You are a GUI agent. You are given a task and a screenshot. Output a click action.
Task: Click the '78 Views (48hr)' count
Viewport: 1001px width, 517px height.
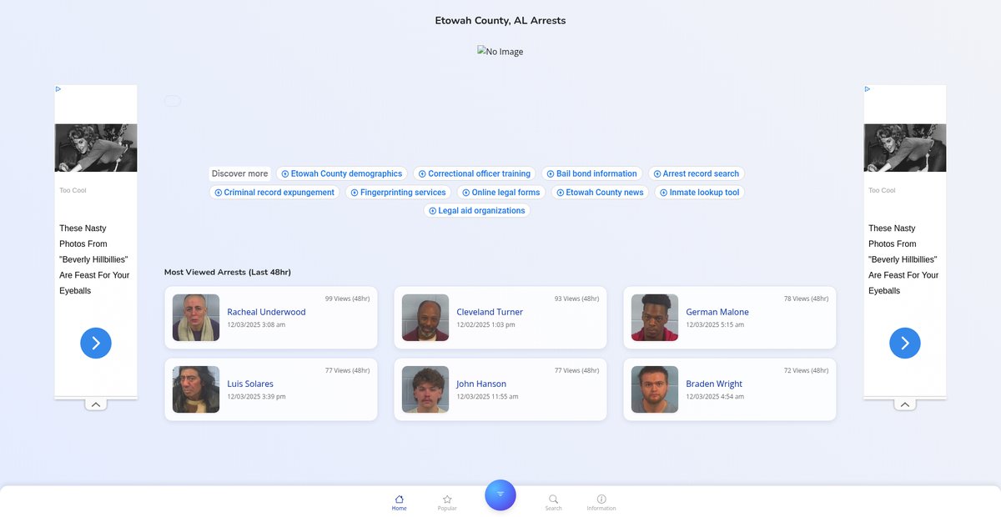pos(806,299)
